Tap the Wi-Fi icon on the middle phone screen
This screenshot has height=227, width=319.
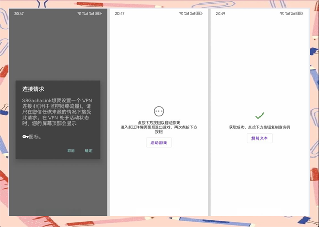tap(180, 13)
